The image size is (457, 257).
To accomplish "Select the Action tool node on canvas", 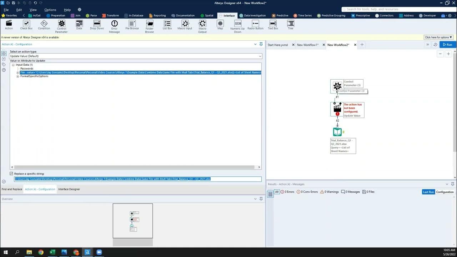I will pyautogui.click(x=337, y=109).
